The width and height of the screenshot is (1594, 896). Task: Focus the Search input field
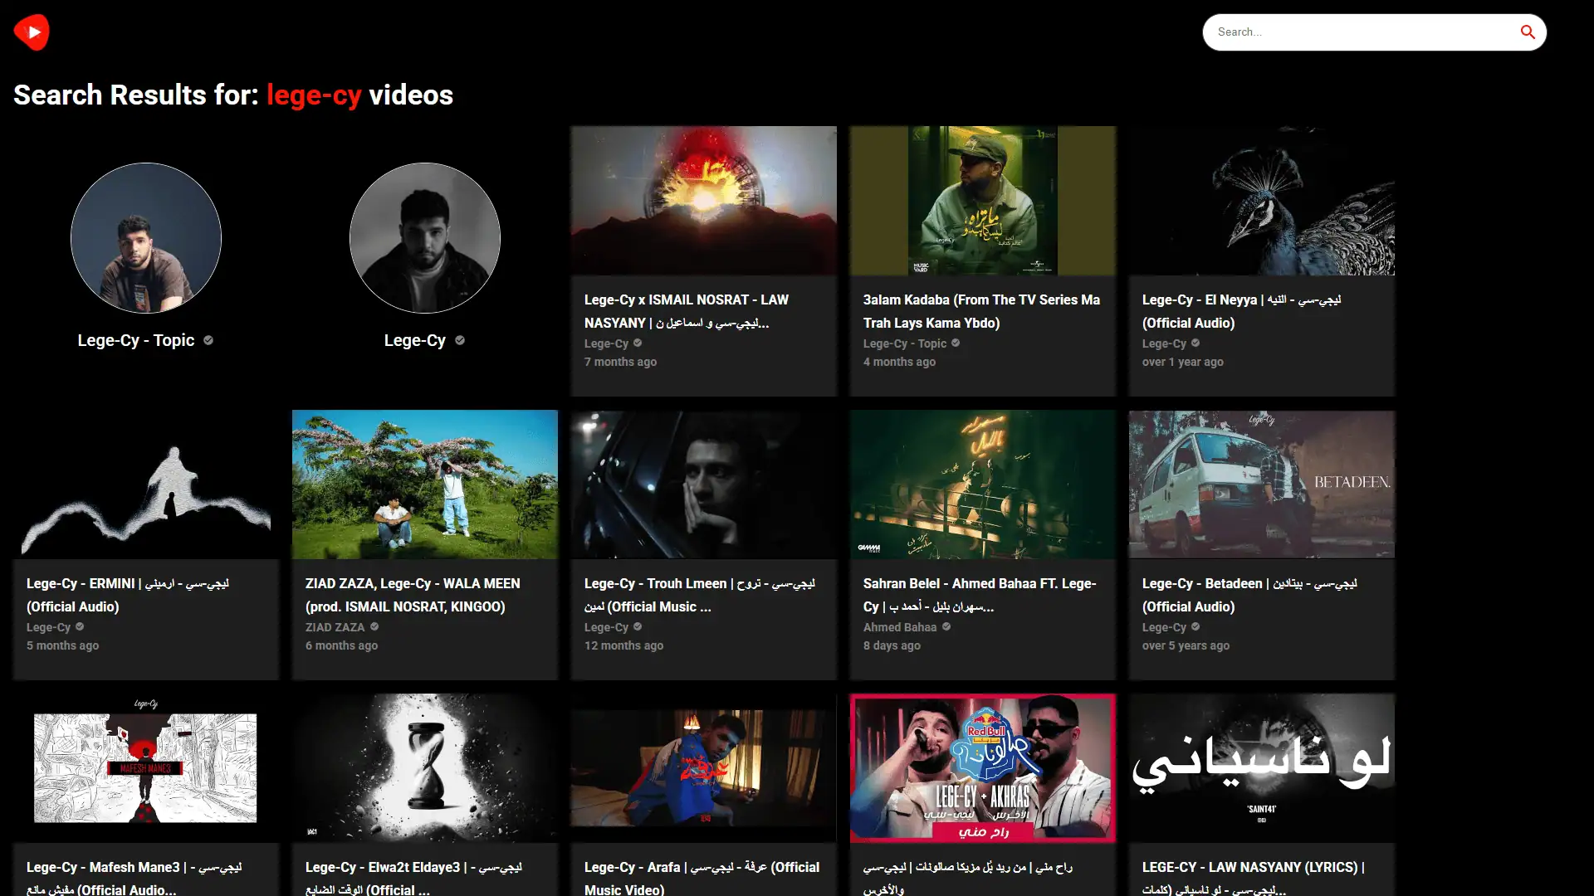(1362, 32)
